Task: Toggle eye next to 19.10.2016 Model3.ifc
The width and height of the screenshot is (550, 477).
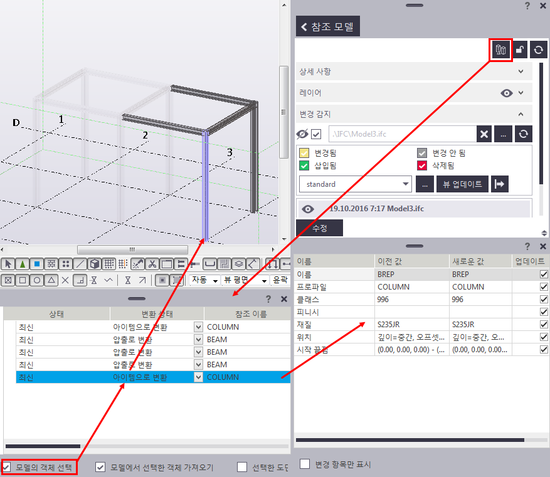Action: pos(308,209)
